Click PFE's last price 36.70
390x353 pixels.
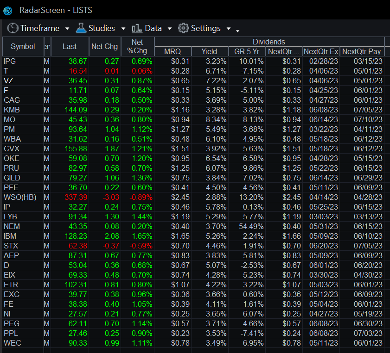pos(78,187)
